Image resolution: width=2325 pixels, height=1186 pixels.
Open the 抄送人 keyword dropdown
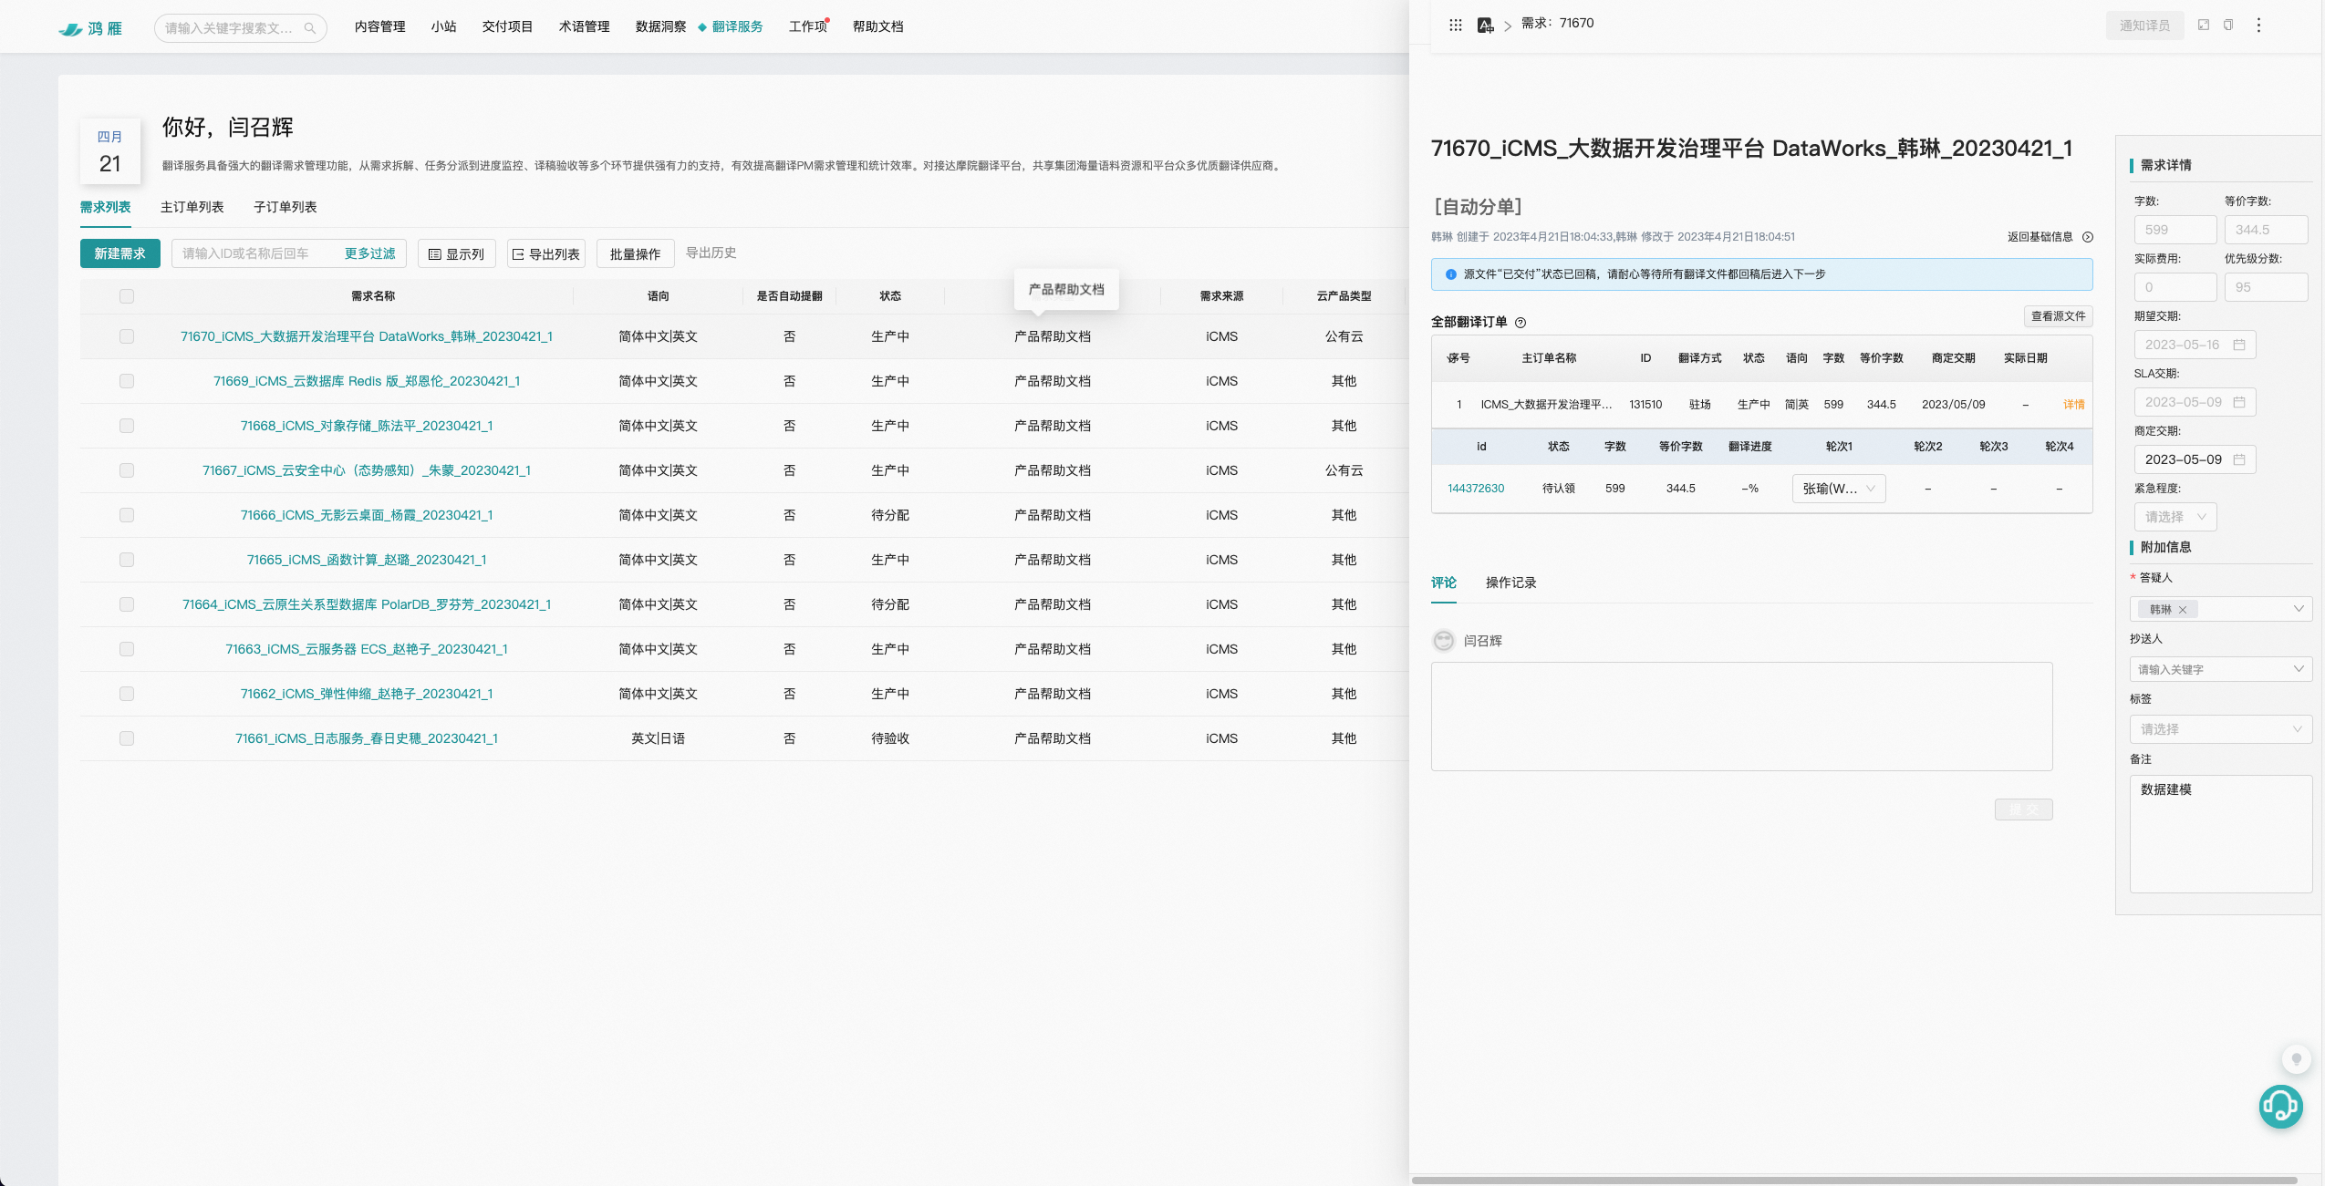click(x=2220, y=669)
